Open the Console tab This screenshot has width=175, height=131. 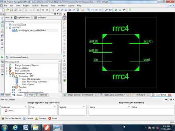pyautogui.click(x=28, y=118)
